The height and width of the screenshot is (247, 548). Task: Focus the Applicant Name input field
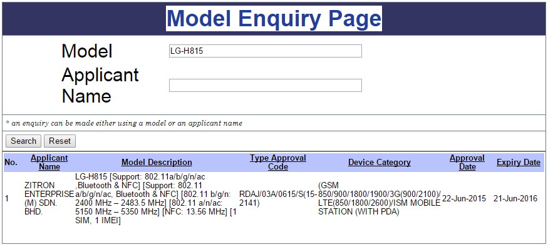pos(266,86)
